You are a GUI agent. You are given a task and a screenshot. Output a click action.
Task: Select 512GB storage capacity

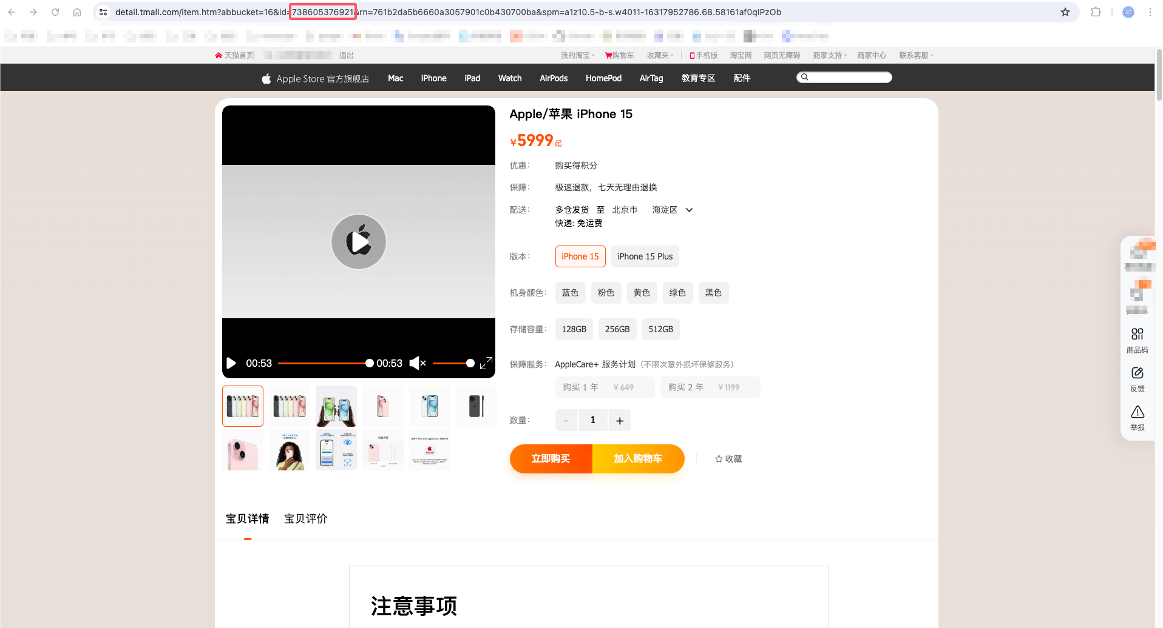(660, 329)
